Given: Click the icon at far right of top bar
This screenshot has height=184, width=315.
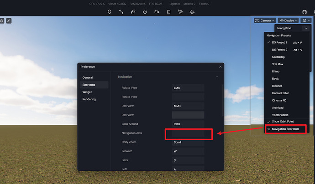Looking at the screenshot, I should pos(304,11).
